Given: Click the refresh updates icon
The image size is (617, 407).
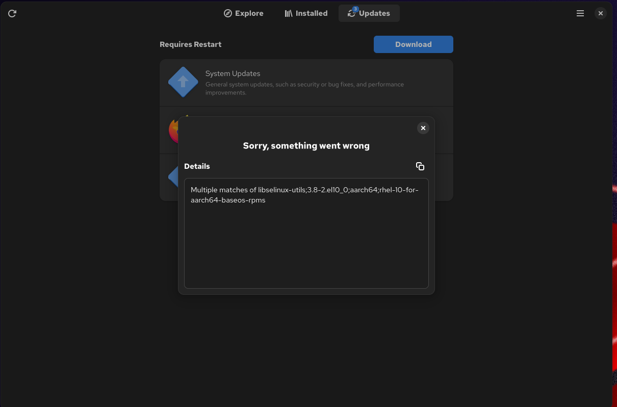Looking at the screenshot, I should pos(12,13).
